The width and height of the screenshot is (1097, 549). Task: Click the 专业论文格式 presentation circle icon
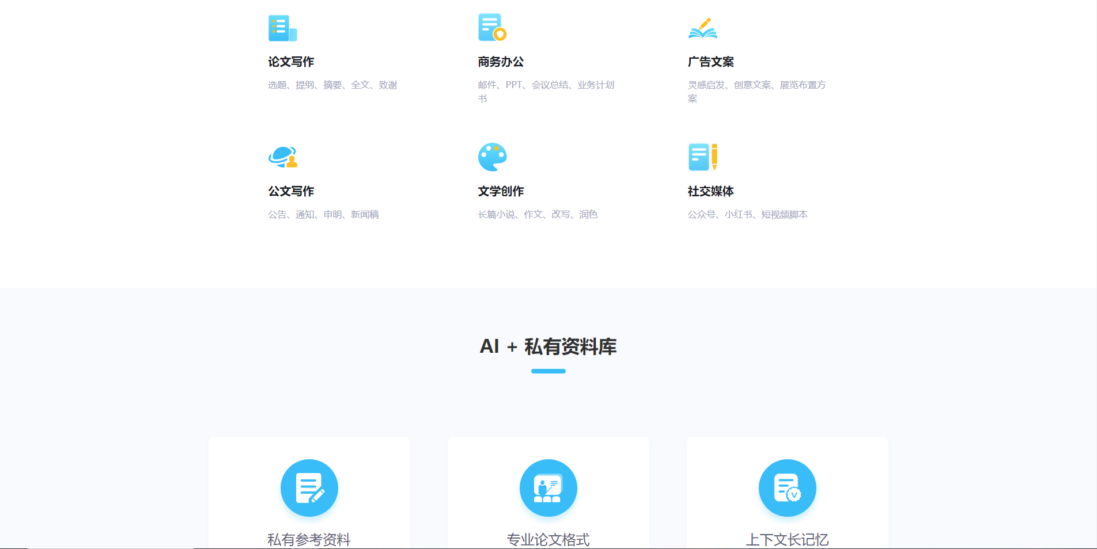(548, 487)
